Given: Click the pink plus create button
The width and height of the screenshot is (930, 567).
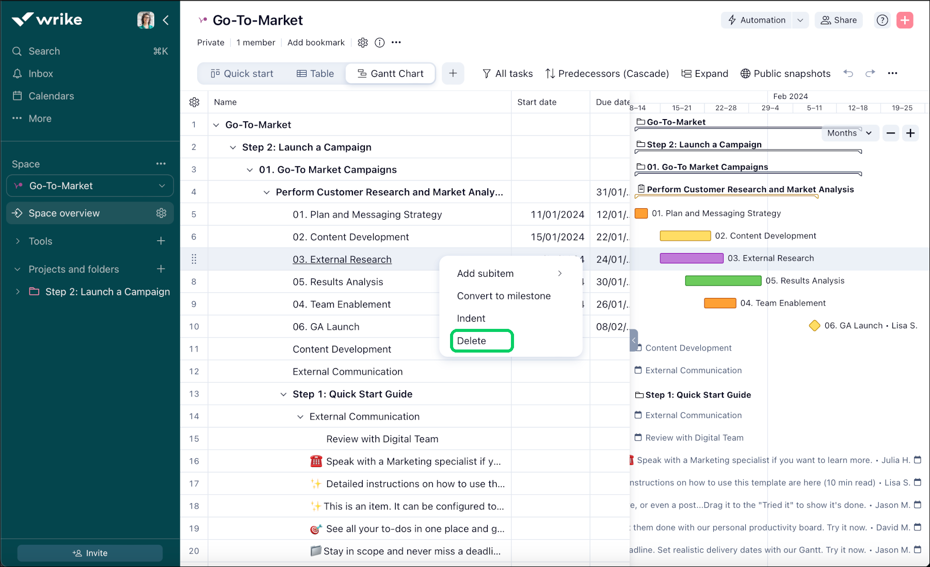Looking at the screenshot, I should tap(905, 20).
